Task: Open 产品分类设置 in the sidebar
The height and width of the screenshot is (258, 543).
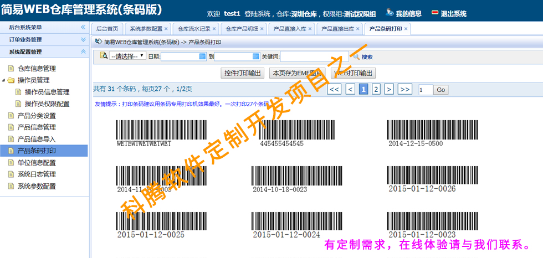Action: click(x=37, y=116)
